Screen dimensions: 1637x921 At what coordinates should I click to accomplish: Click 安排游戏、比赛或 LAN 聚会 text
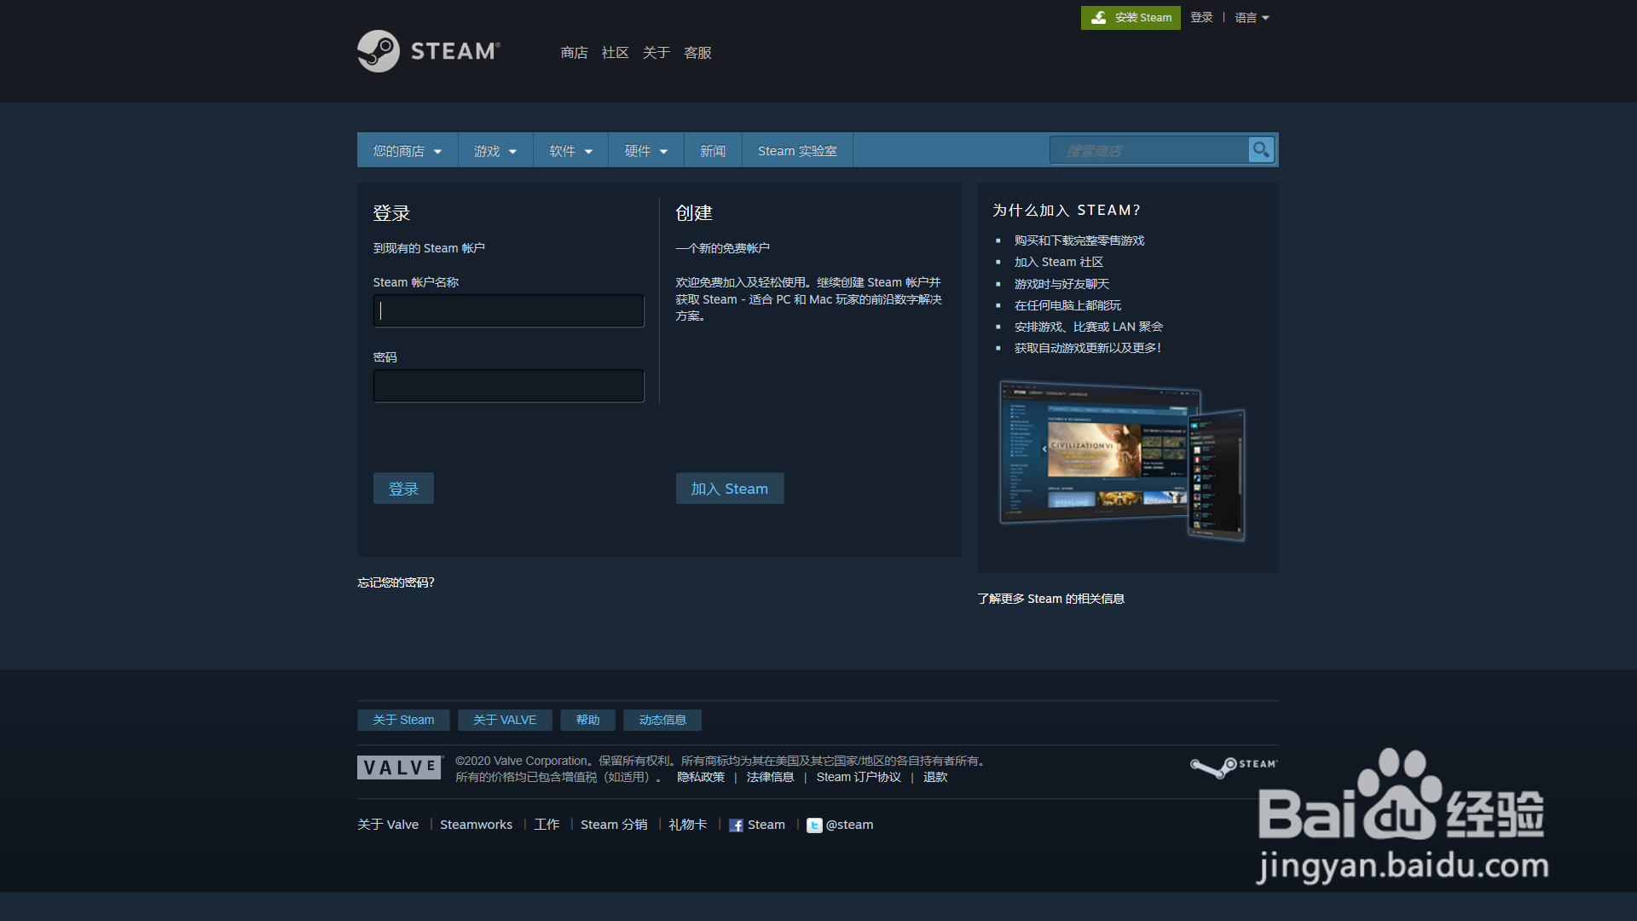(x=1089, y=327)
